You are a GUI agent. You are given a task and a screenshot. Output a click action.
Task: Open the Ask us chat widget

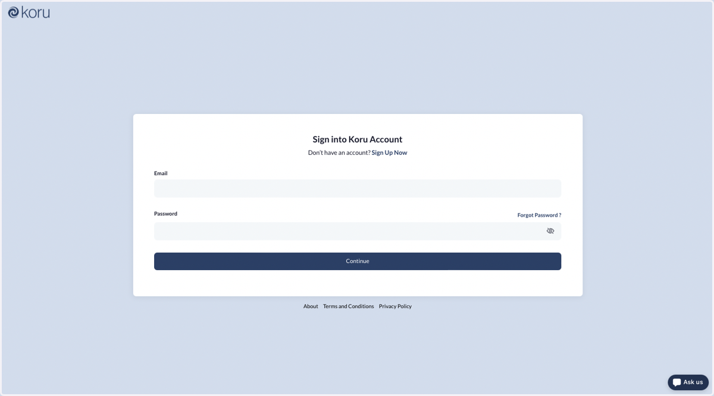(x=688, y=382)
